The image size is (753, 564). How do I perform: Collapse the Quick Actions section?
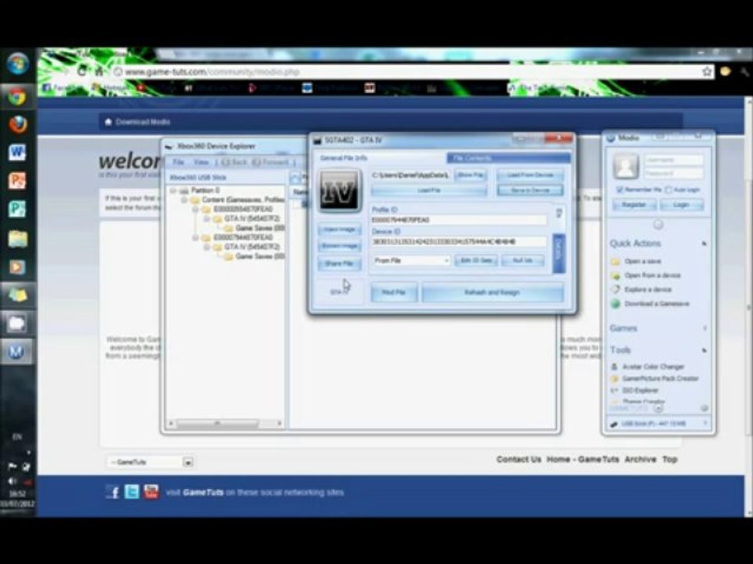(704, 244)
